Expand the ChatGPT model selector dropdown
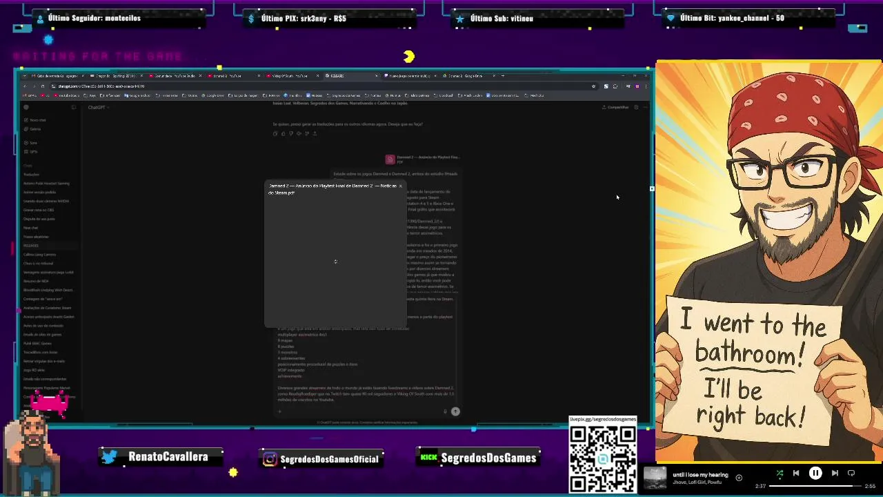Image resolution: width=883 pixels, height=497 pixels. tap(98, 107)
